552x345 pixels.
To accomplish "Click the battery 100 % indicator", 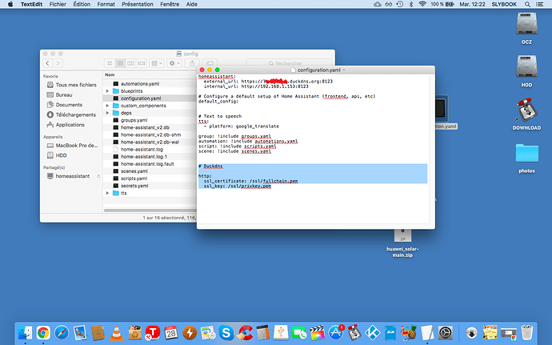I will click(x=442, y=4).
